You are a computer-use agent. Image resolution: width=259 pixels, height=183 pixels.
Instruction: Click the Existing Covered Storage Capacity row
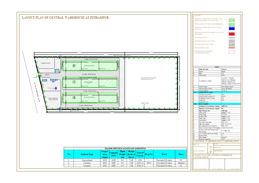217,106
